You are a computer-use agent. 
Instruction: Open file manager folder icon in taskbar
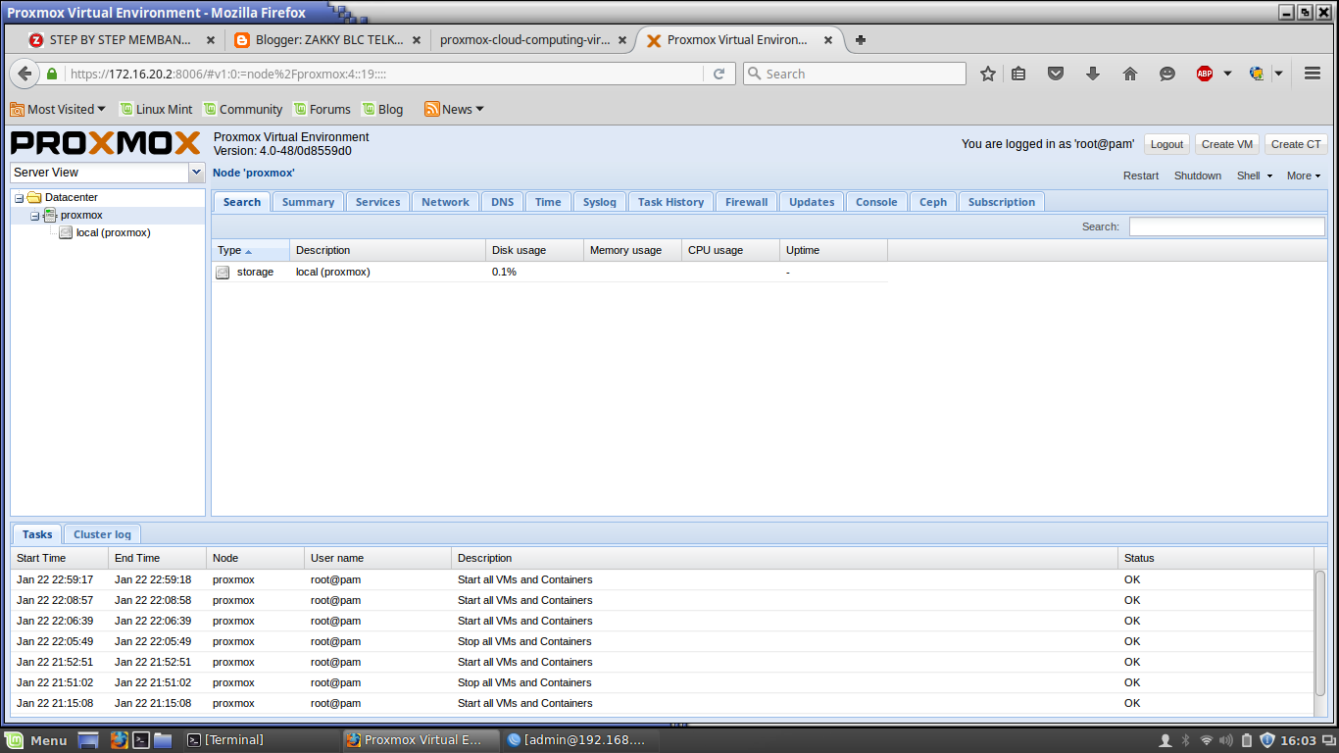tap(163, 740)
